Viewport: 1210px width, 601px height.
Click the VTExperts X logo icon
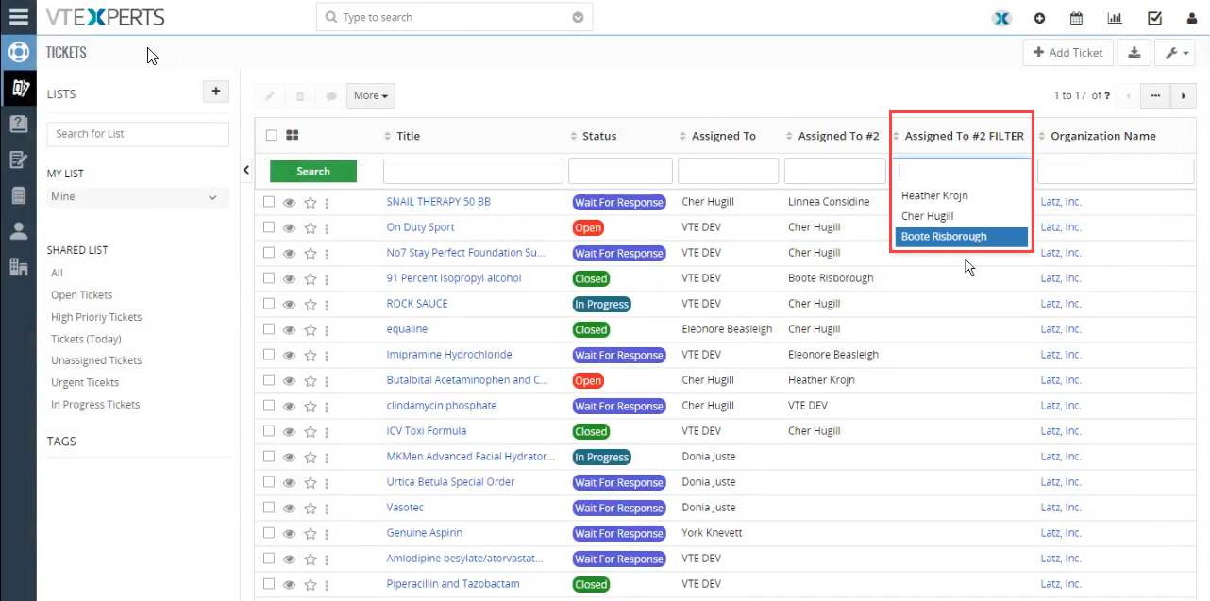[x=1001, y=18]
